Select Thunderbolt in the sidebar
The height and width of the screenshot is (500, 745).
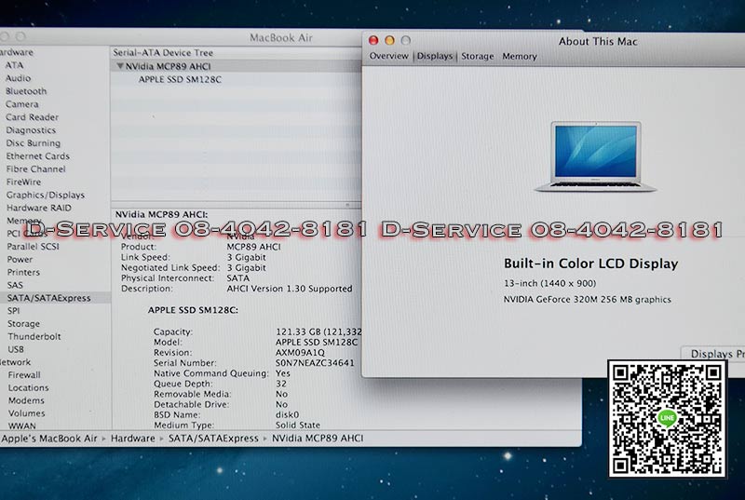[x=34, y=337]
